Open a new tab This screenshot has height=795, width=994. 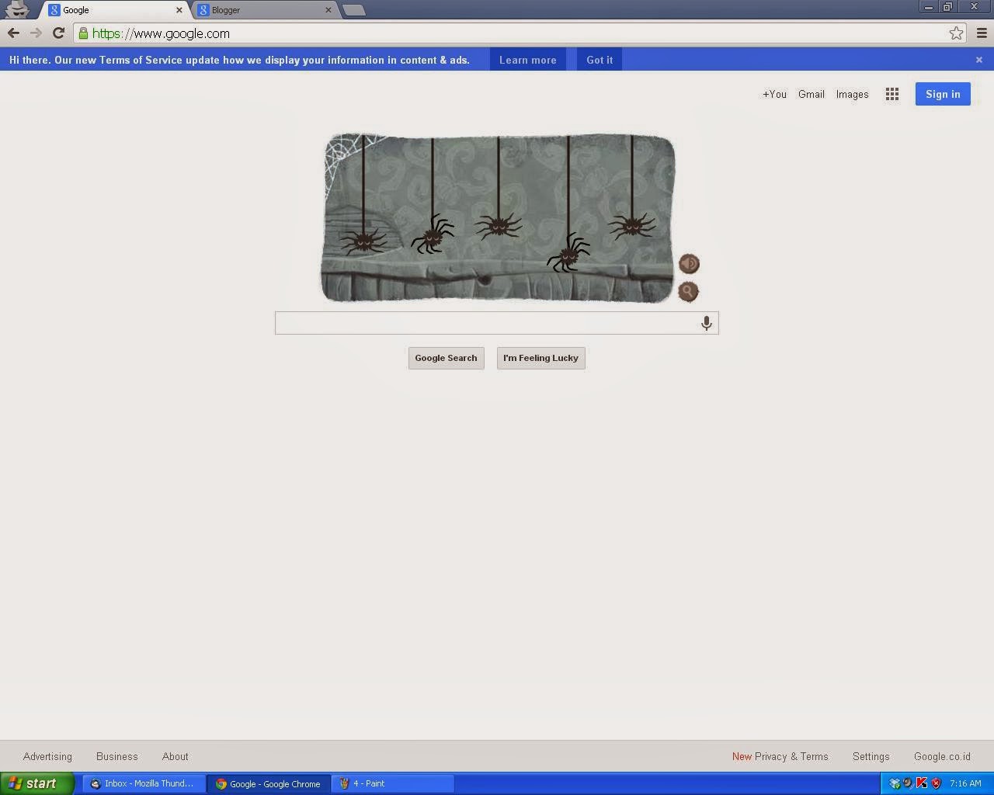tap(353, 10)
